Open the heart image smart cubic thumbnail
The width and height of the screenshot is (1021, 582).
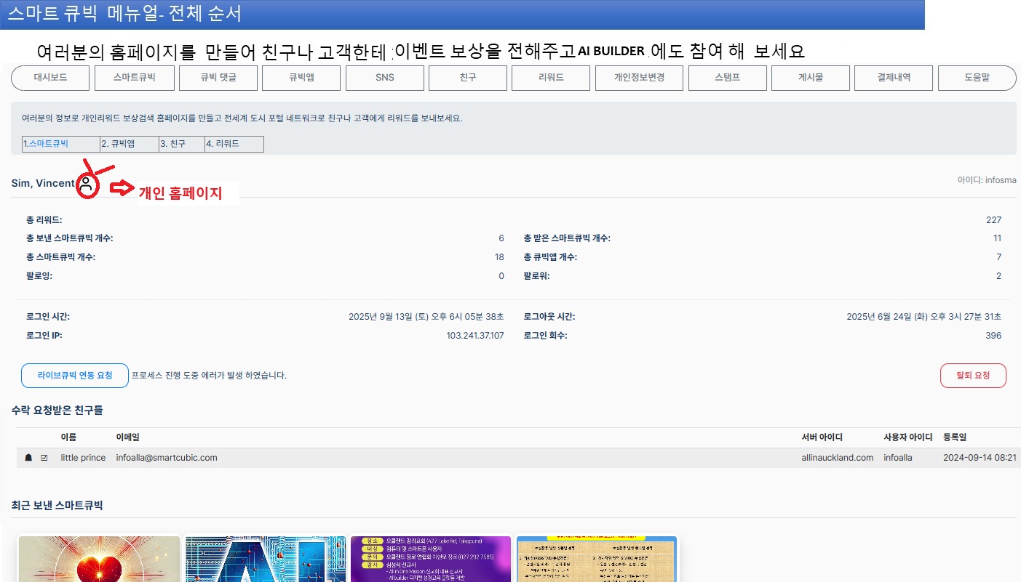click(x=99, y=559)
